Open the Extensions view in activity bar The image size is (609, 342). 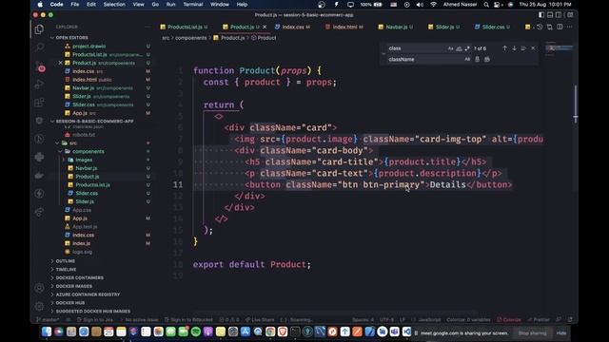[x=39, y=103]
